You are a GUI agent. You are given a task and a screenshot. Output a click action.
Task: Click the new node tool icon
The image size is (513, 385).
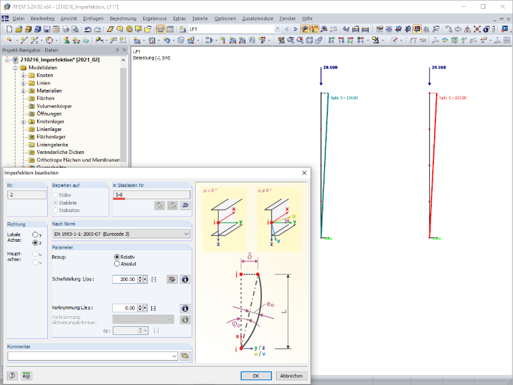tap(9, 41)
